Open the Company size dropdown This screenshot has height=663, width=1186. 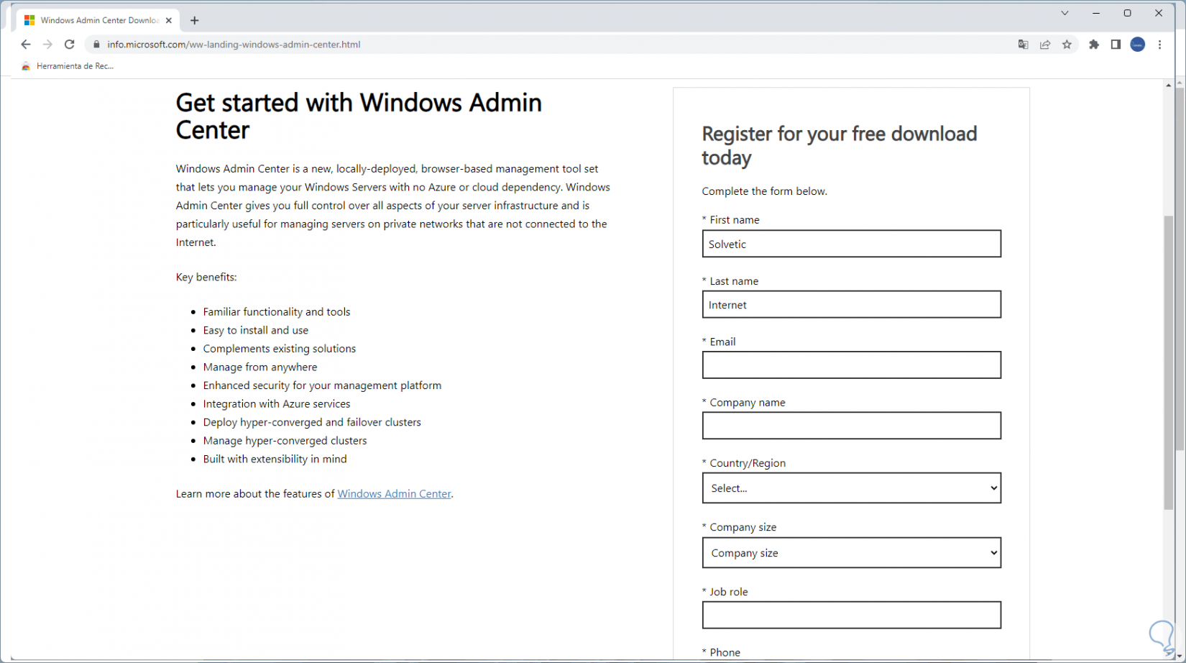pyautogui.click(x=851, y=553)
